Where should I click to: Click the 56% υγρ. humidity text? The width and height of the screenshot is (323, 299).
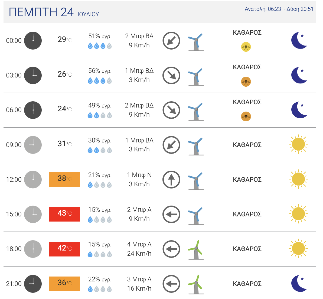tap(100, 71)
